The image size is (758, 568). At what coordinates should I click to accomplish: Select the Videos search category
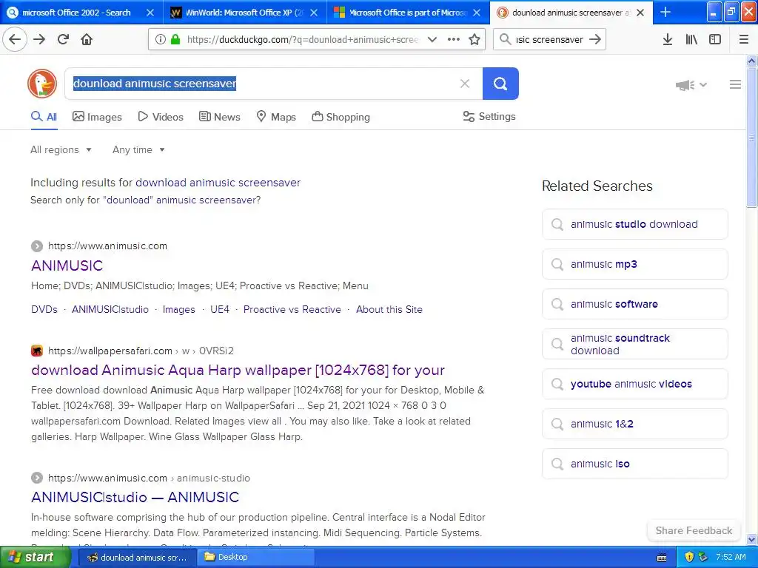coord(161,117)
